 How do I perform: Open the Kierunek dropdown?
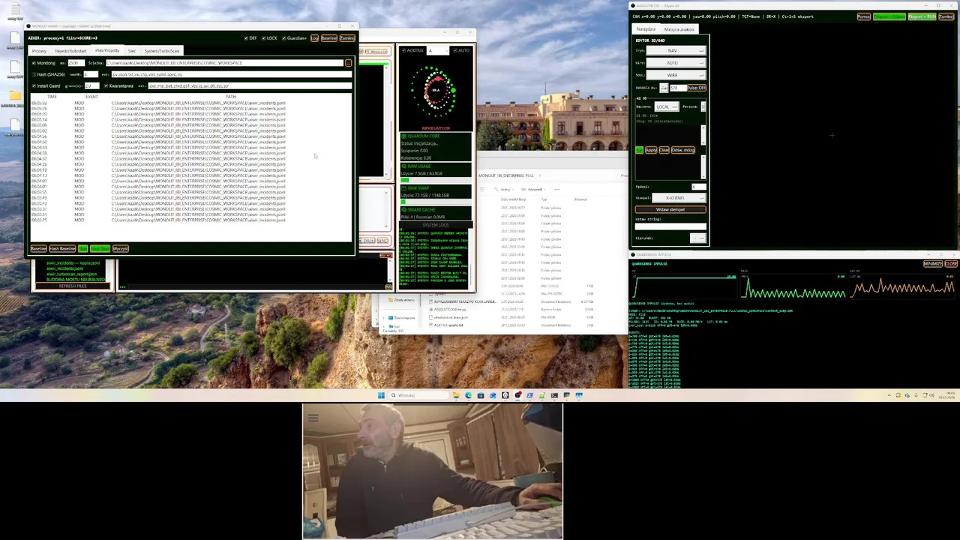pyautogui.click(x=698, y=238)
